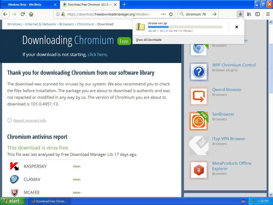
Task: Open a new tab with plus button
Action: pos(124,4)
